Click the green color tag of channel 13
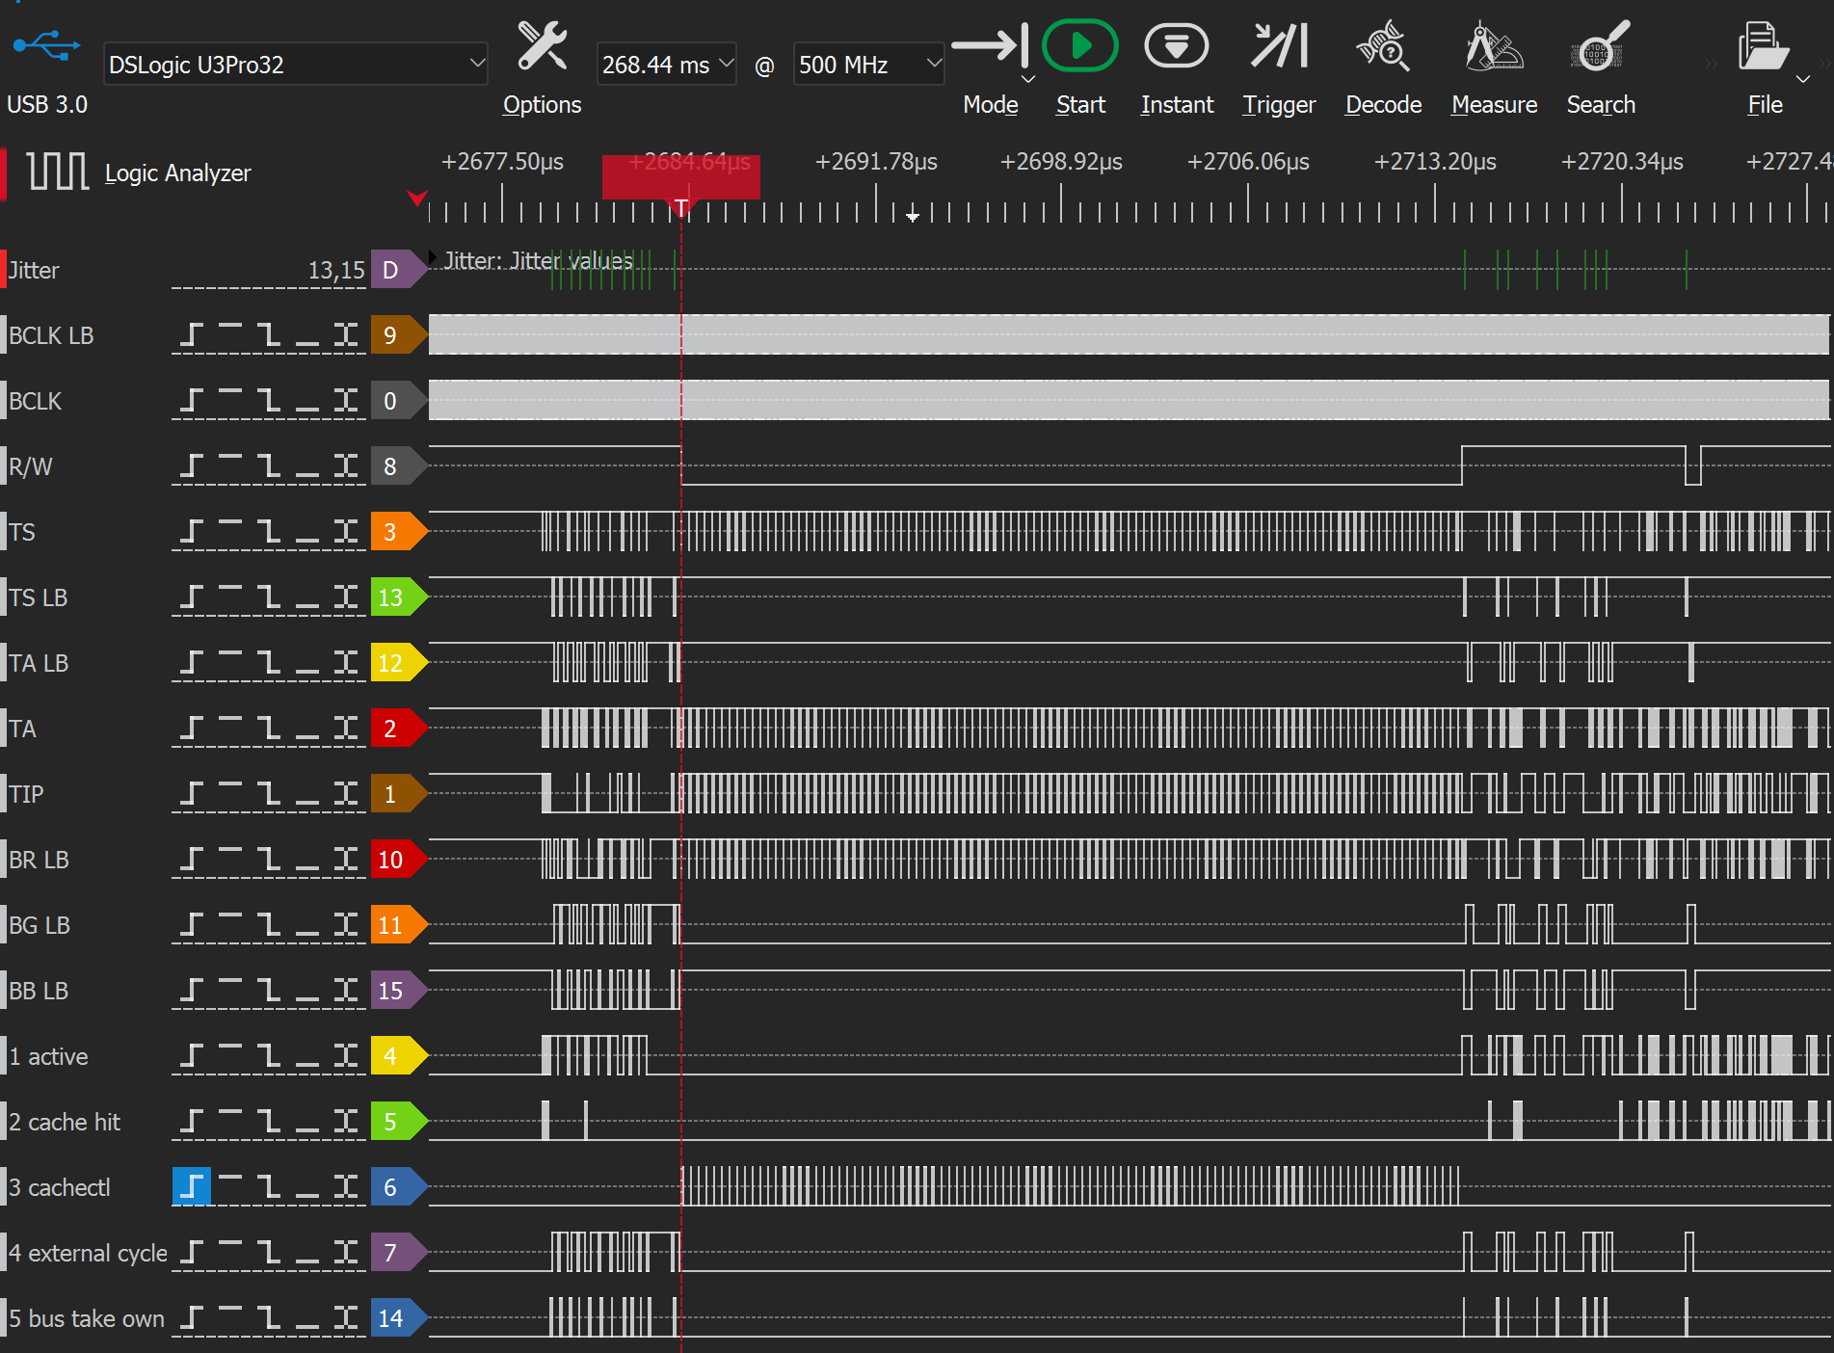The height and width of the screenshot is (1353, 1834). click(392, 597)
